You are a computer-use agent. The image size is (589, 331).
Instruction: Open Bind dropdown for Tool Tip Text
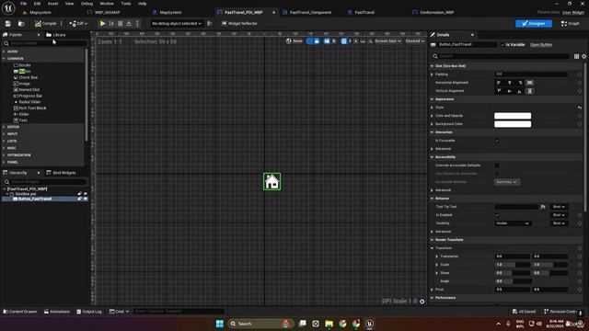coord(559,207)
